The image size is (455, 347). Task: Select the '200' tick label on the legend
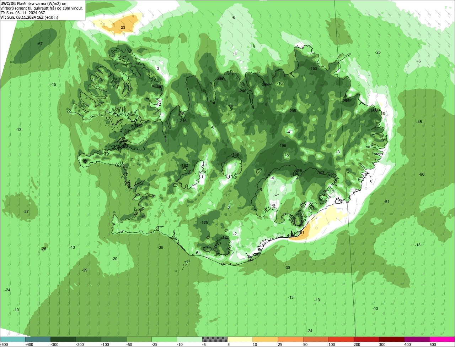pos(357,345)
